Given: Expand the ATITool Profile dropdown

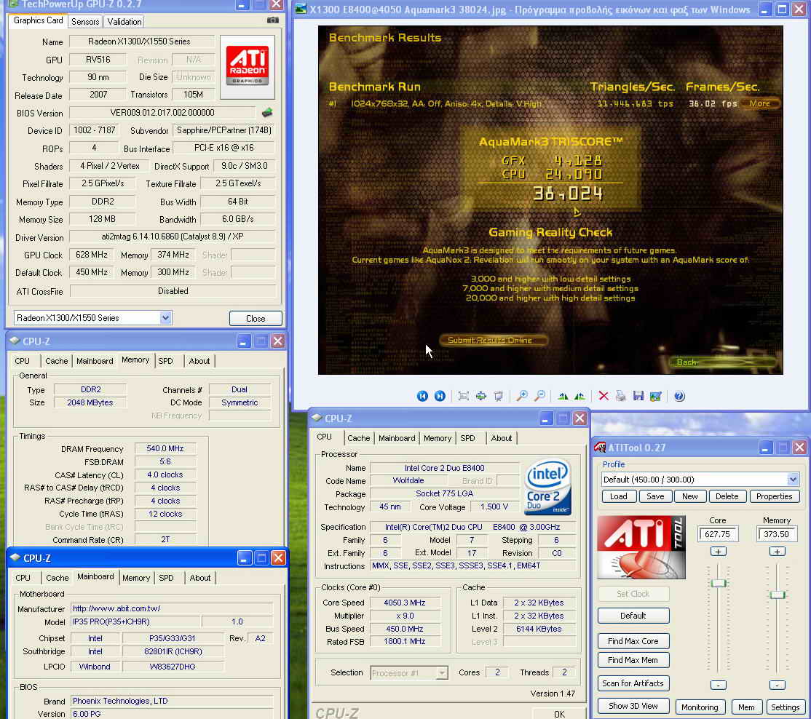Looking at the screenshot, I should click(x=793, y=479).
